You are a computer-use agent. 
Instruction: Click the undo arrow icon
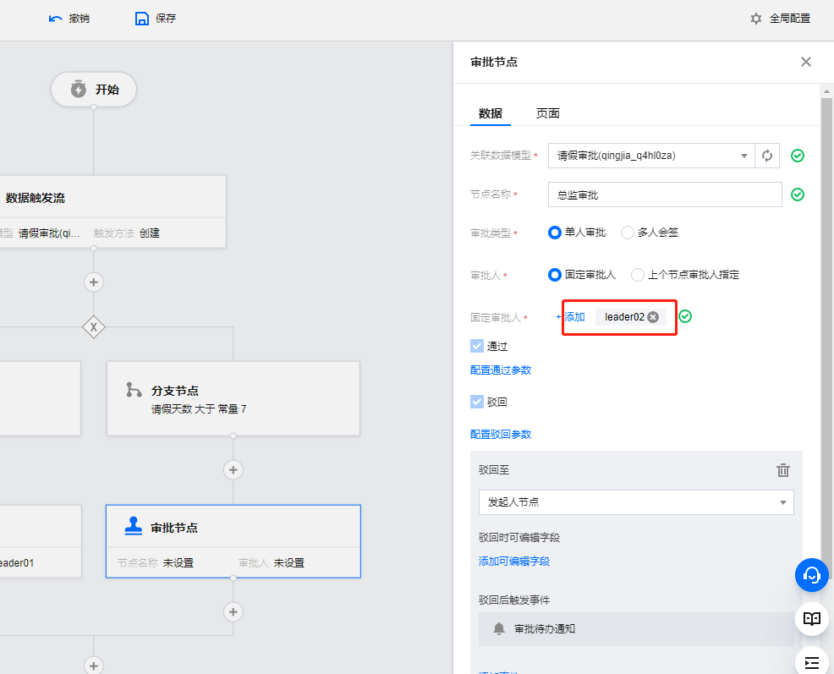point(55,19)
